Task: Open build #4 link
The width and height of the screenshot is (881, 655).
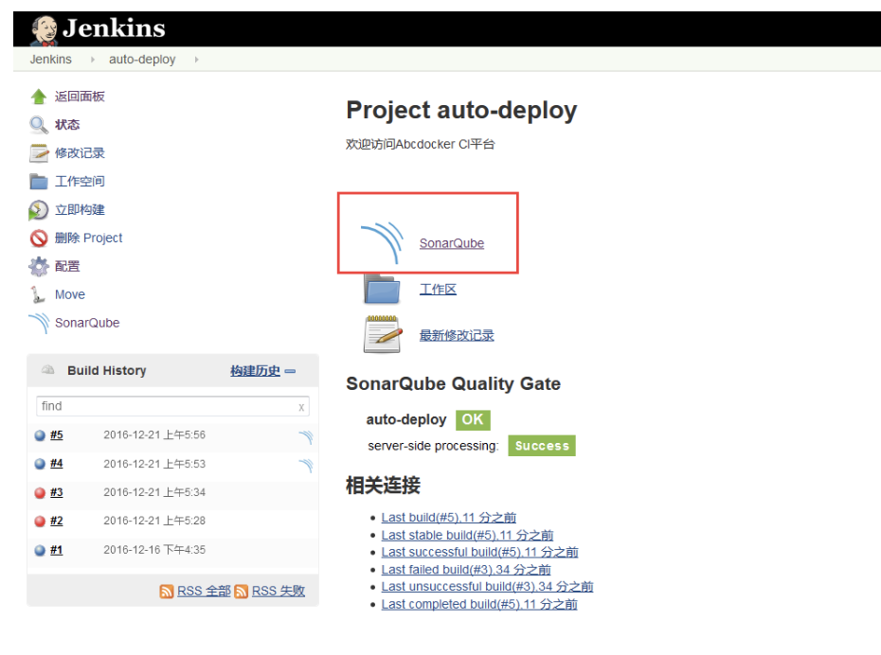Action: pos(56,464)
